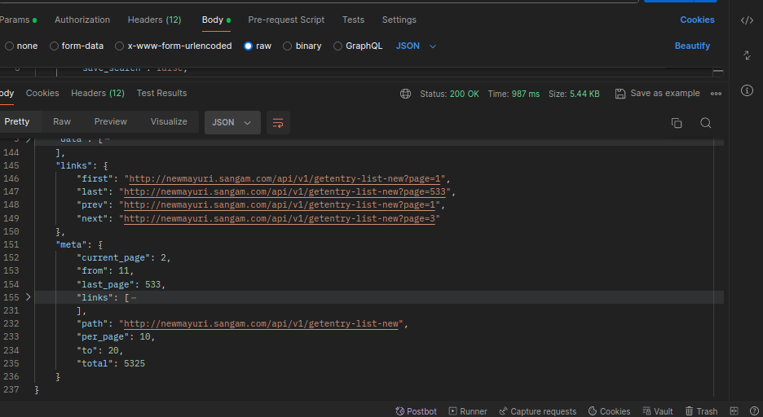
Task: Click Capture requests in the status bar
Action: click(x=538, y=411)
